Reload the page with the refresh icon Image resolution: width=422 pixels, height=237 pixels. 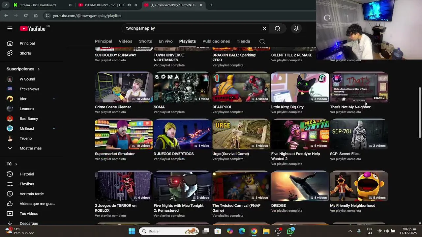pyautogui.click(x=26, y=15)
